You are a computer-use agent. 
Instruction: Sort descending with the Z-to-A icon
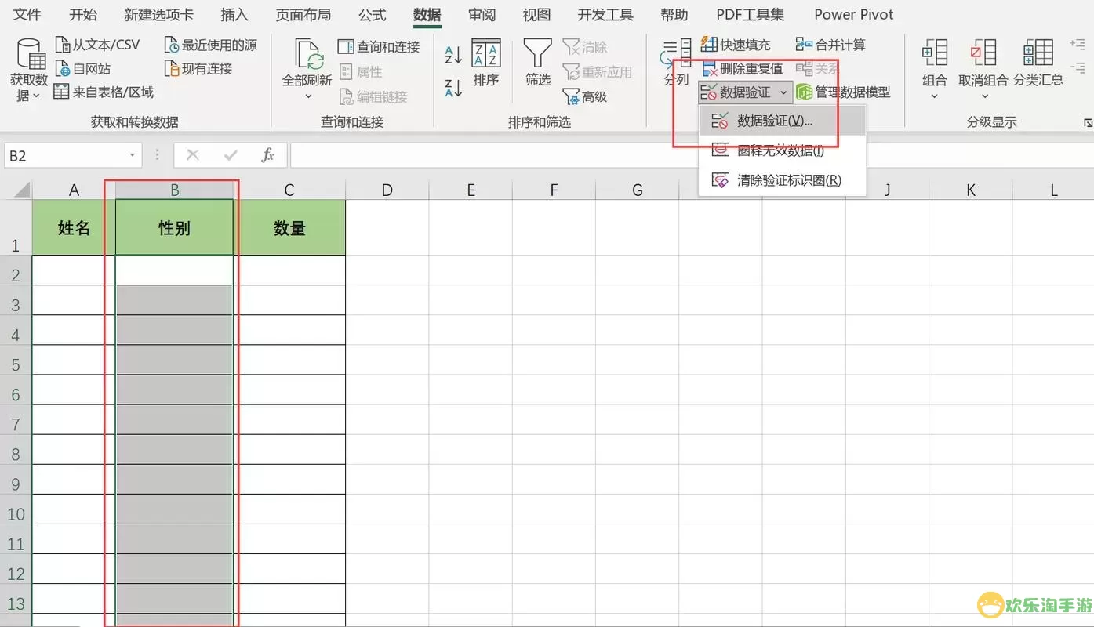[453, 88]
